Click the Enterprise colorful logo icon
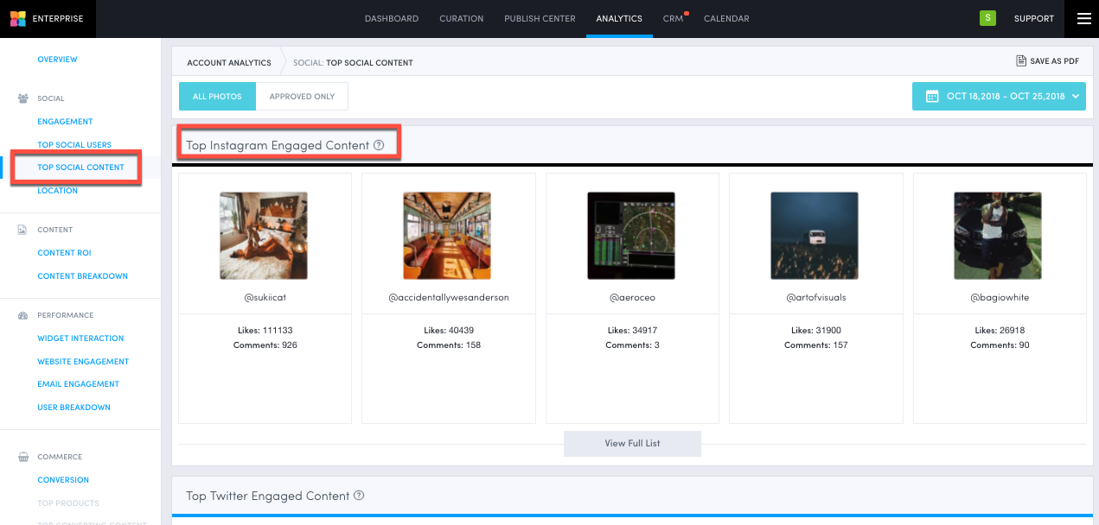The height and width of the screenshot is (525, 1099). click(18, 18)
